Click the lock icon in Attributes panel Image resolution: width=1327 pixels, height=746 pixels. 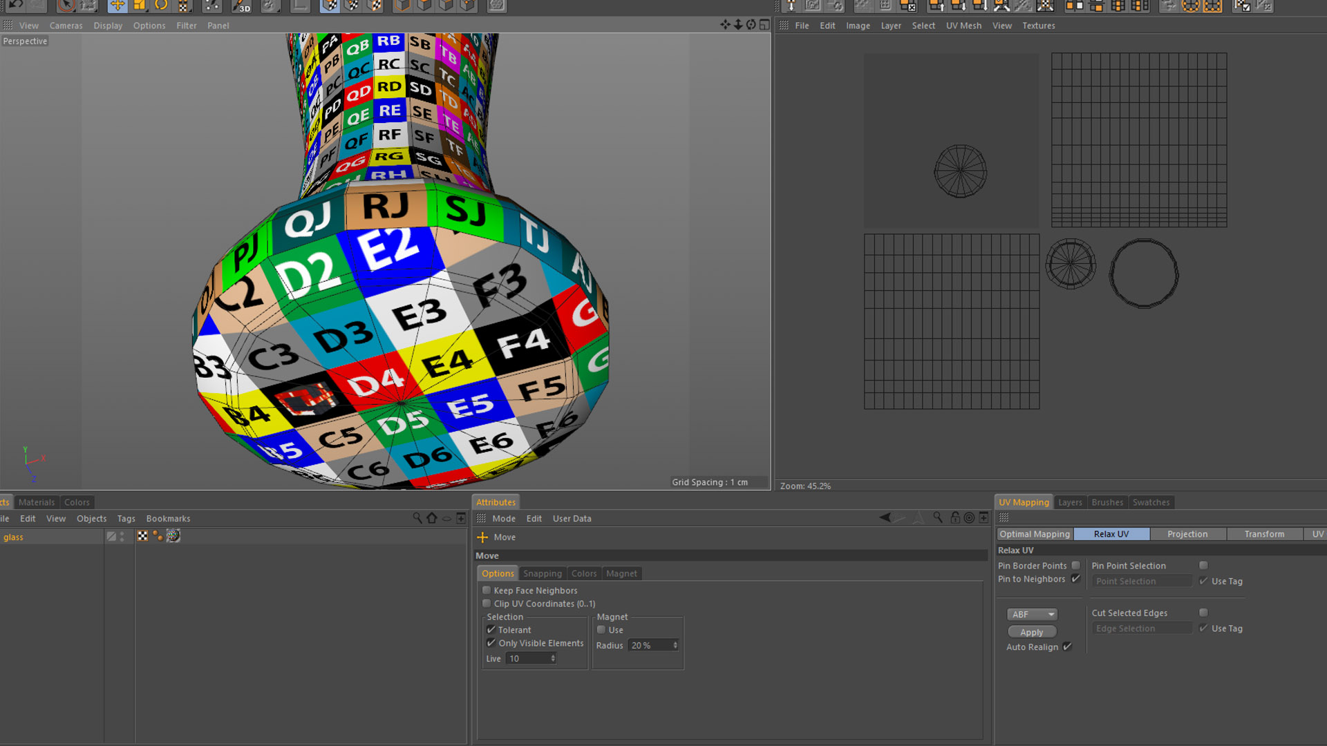tap(954, 518)
